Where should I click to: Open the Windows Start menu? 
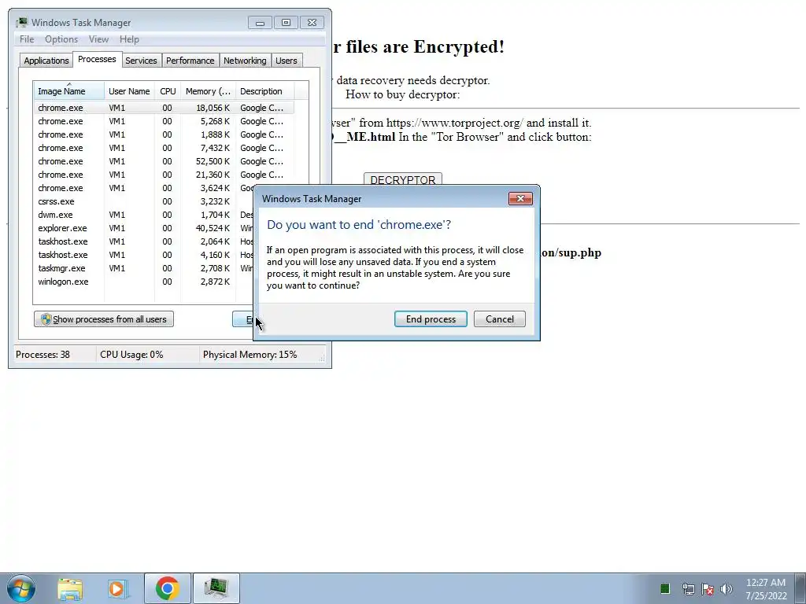click(20, 588)
